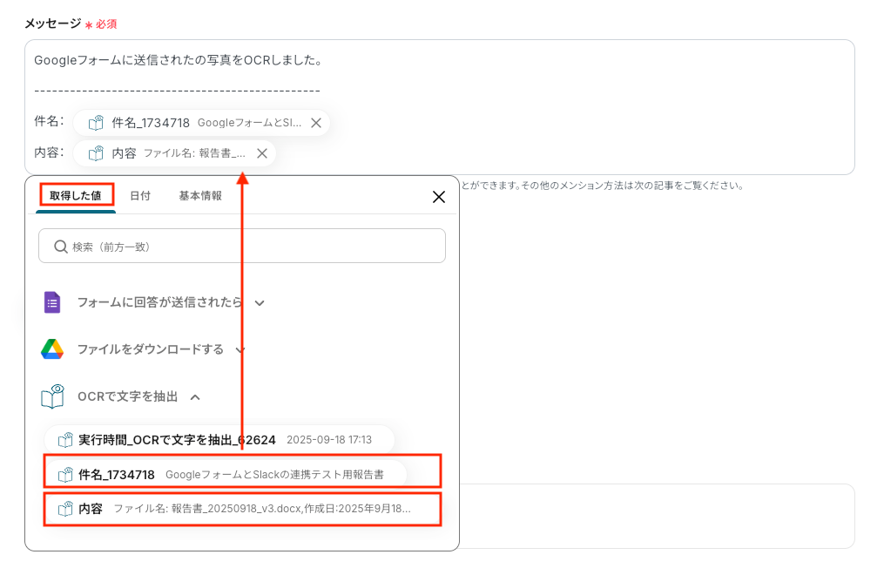Click the 内容 chip in message body
This screenshot has height=575, width=884.
point(174,153)
